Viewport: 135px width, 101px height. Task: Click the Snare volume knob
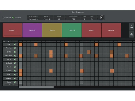pyautogui.click(x=15, y=52)
